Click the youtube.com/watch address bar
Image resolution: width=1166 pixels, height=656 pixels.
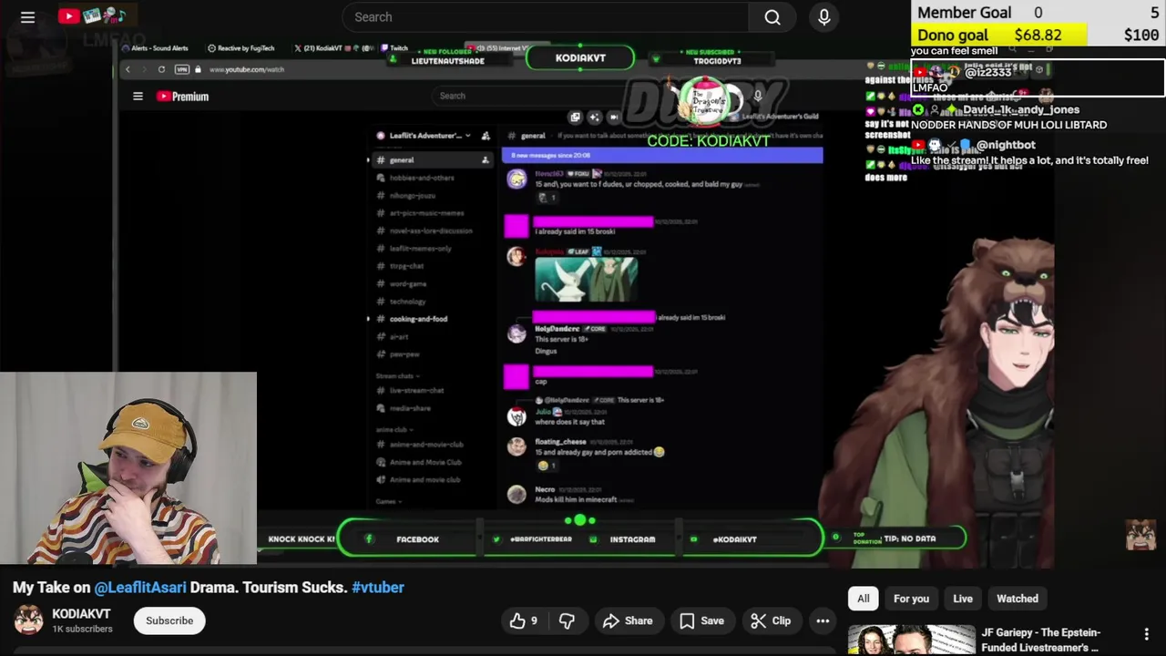[x=247, y=69]
